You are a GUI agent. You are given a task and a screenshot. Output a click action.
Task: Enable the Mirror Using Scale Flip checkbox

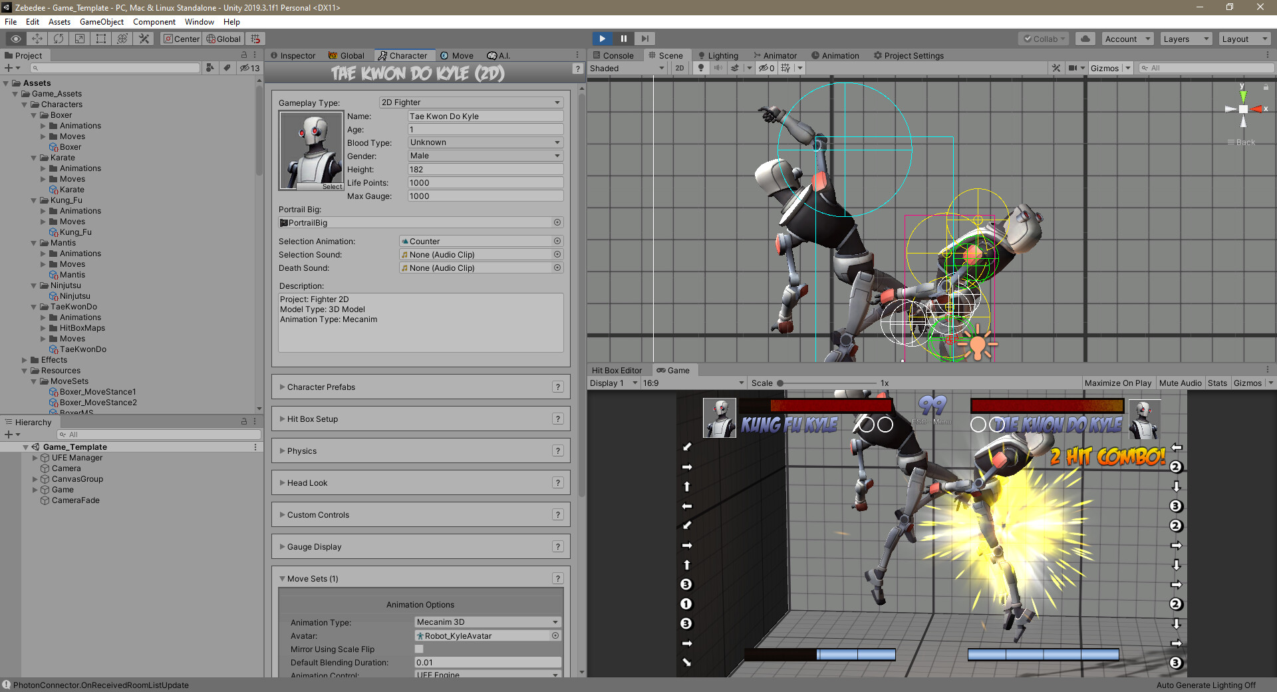coord(418,649)
